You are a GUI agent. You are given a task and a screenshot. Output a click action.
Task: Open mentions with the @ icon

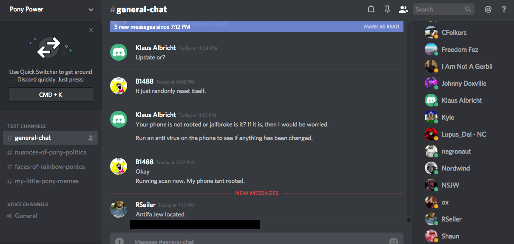488,9
